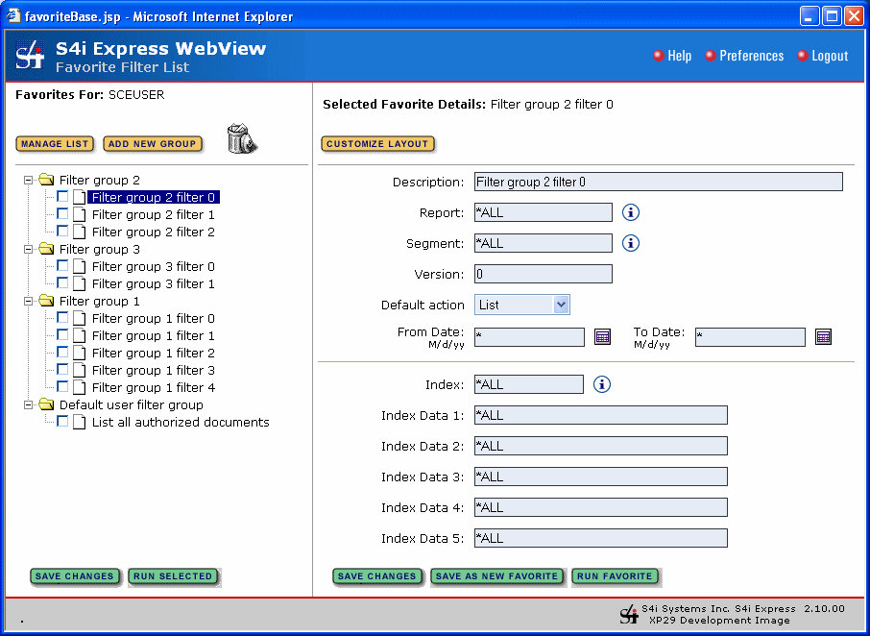
Task: Click into the Index Data 3 field
Action: (x=601, y=477)
